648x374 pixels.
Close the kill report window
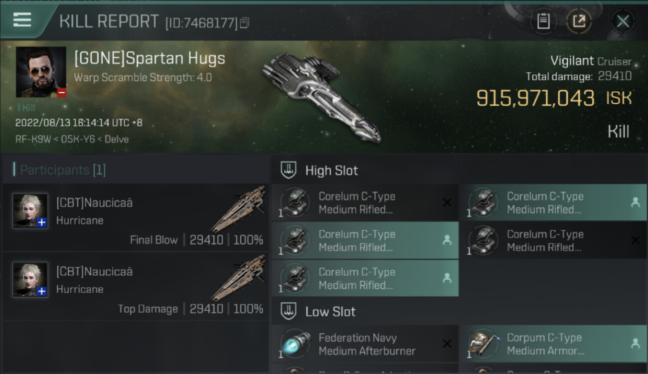point(623,21)
